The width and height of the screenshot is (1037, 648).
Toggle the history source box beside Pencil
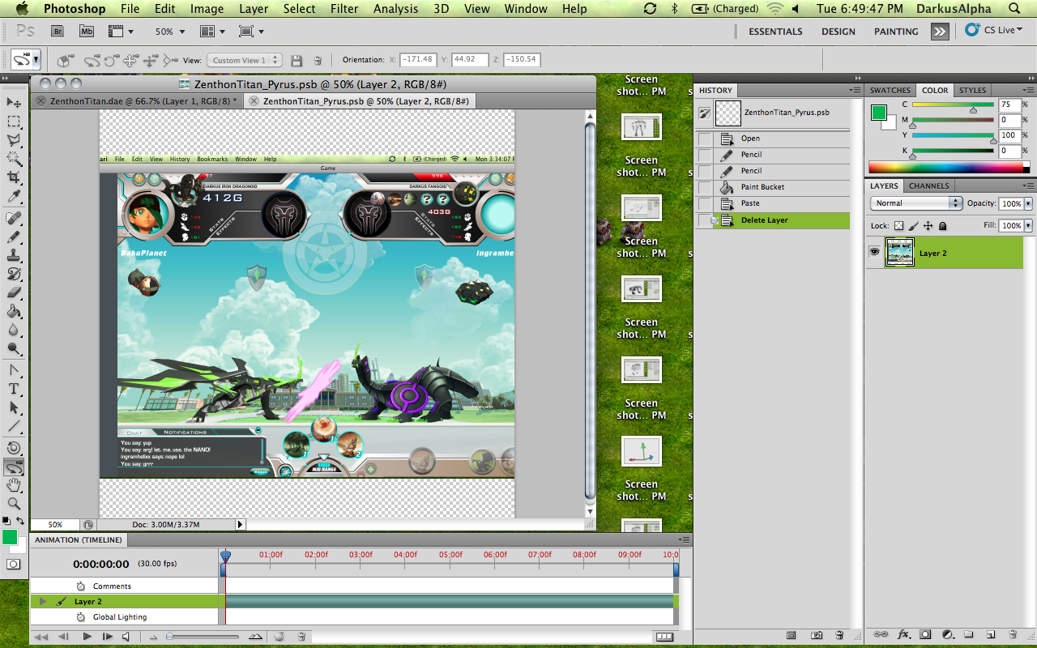[x=705, y=155]
